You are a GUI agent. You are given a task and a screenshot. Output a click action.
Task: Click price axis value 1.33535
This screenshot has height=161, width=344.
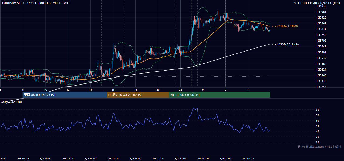(321, 58)
